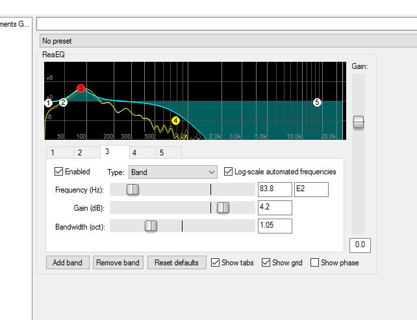Select band point 5 on EQ graph
Viewport: 417px width, 320px height.
(x=317, y=102)
